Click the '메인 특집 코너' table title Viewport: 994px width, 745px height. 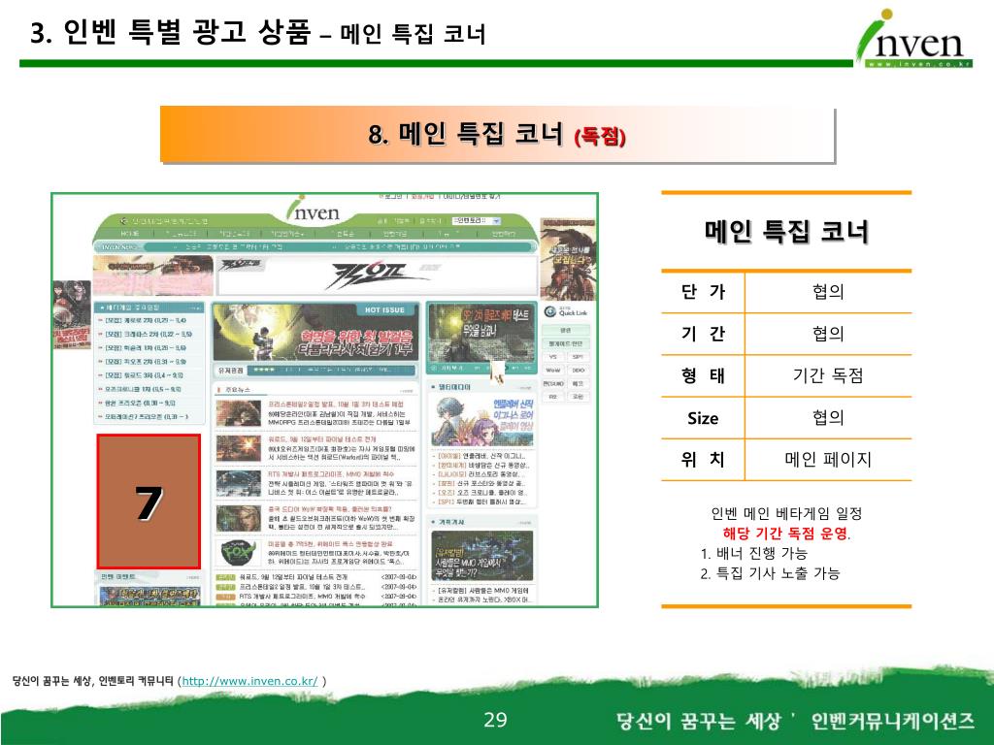[x=786, y=231]
